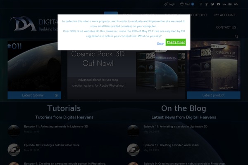Open the Twitter bird icon

click(x=212, y=4)
